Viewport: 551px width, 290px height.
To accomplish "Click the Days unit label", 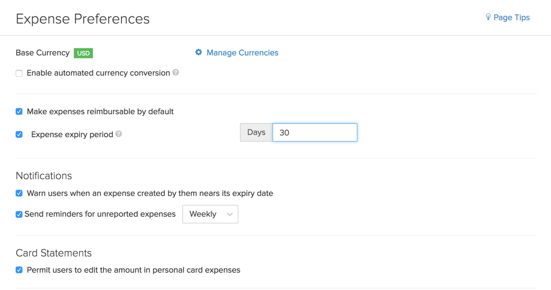I will (x=256, y=132).
